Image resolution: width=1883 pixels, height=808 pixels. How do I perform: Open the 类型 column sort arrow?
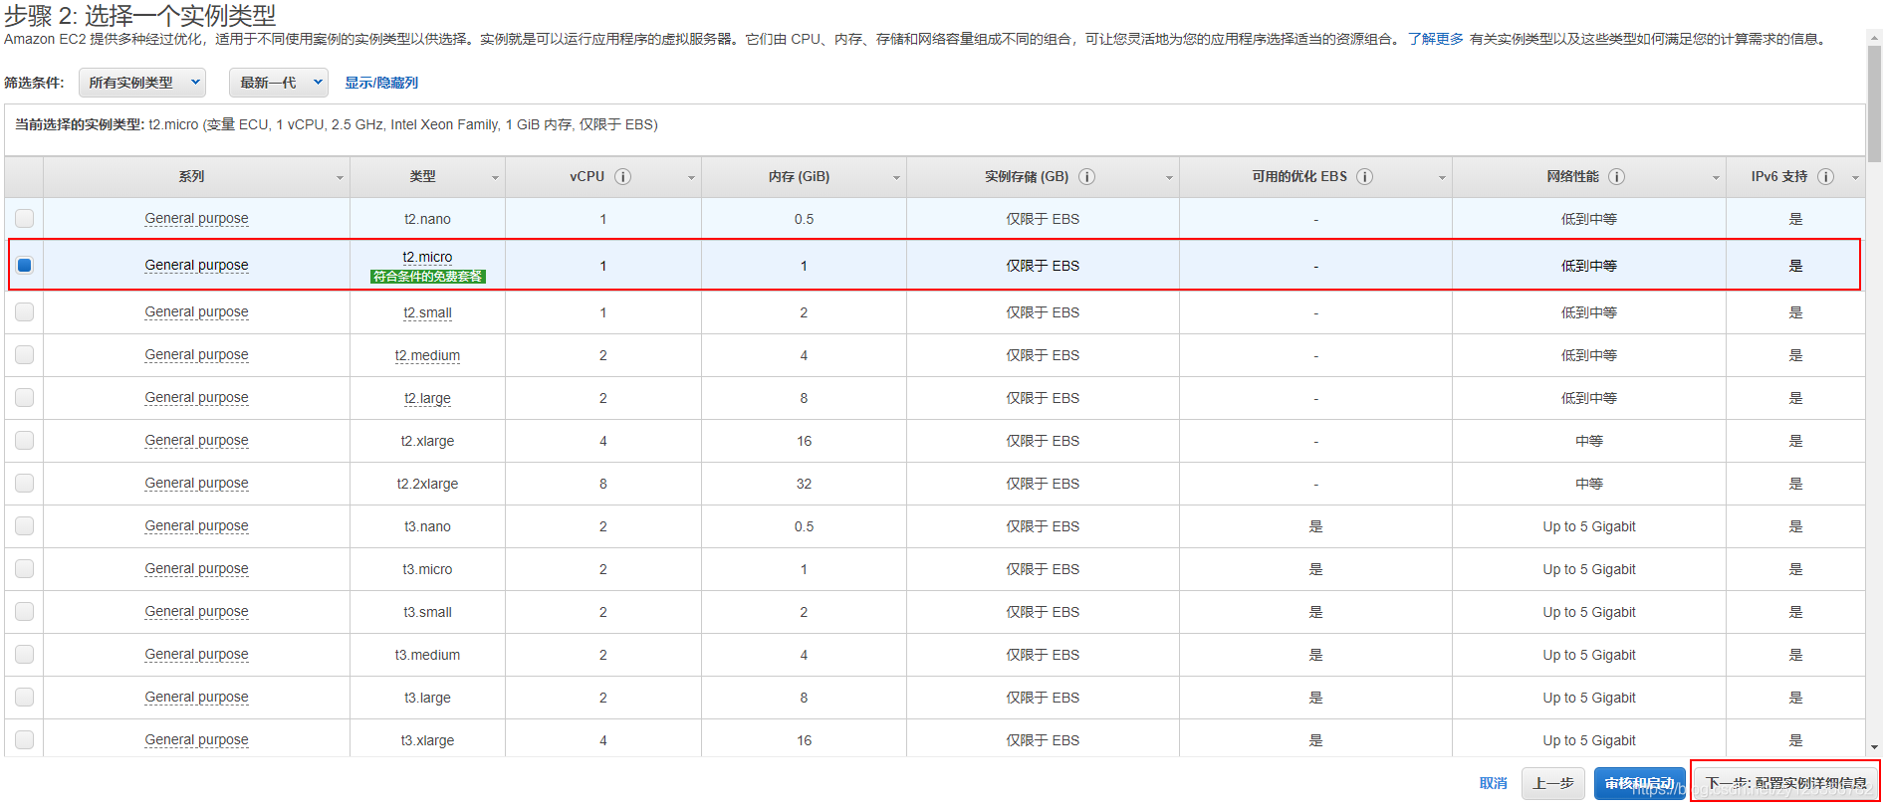[x=495, y=178]
